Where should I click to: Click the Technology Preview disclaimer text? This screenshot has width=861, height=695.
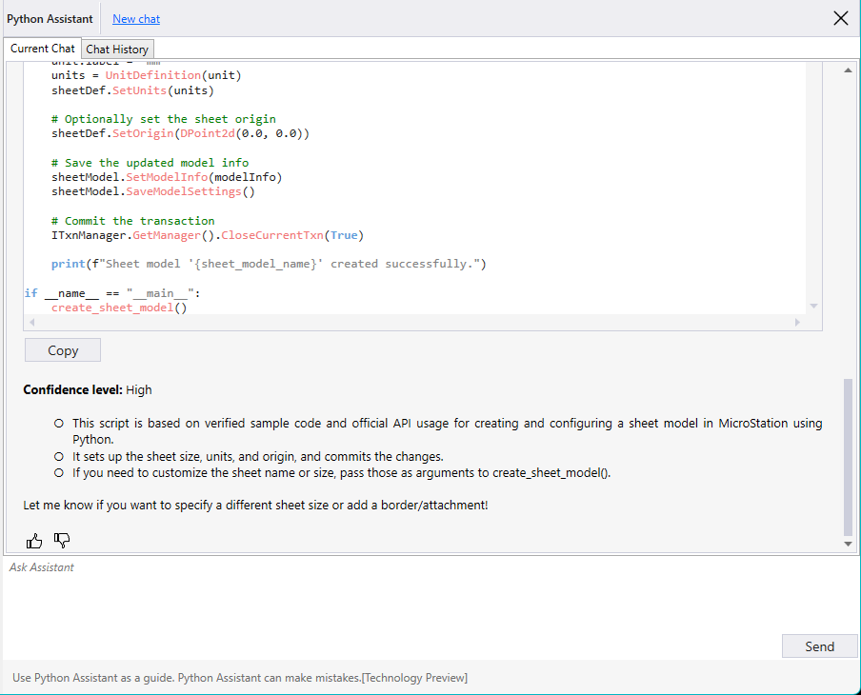(x=240, y=678)
